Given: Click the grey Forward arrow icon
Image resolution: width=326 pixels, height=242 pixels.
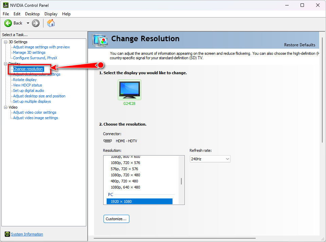Looking at the screenshot, I should coord(36,23).
